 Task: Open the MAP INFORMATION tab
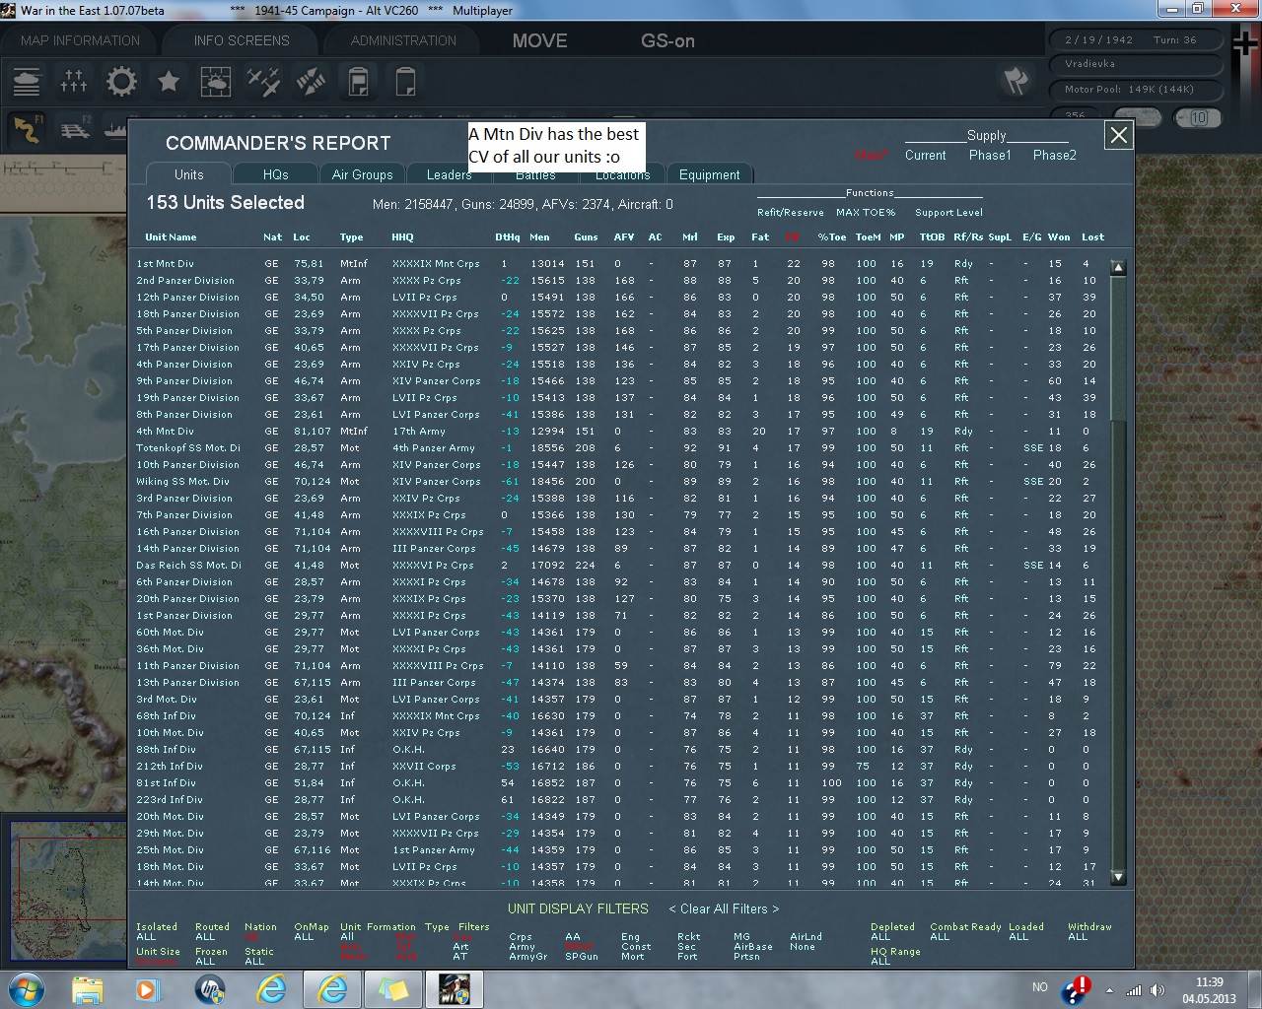click(x=81, y=40)
